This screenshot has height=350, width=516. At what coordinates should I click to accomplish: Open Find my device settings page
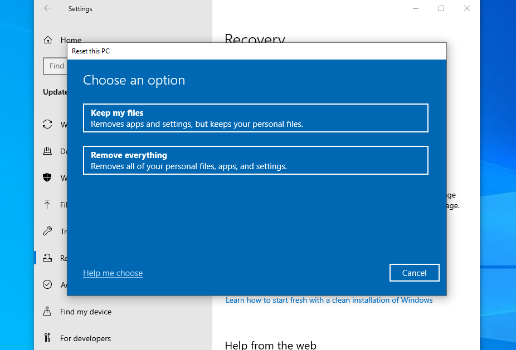click(84, 311)
